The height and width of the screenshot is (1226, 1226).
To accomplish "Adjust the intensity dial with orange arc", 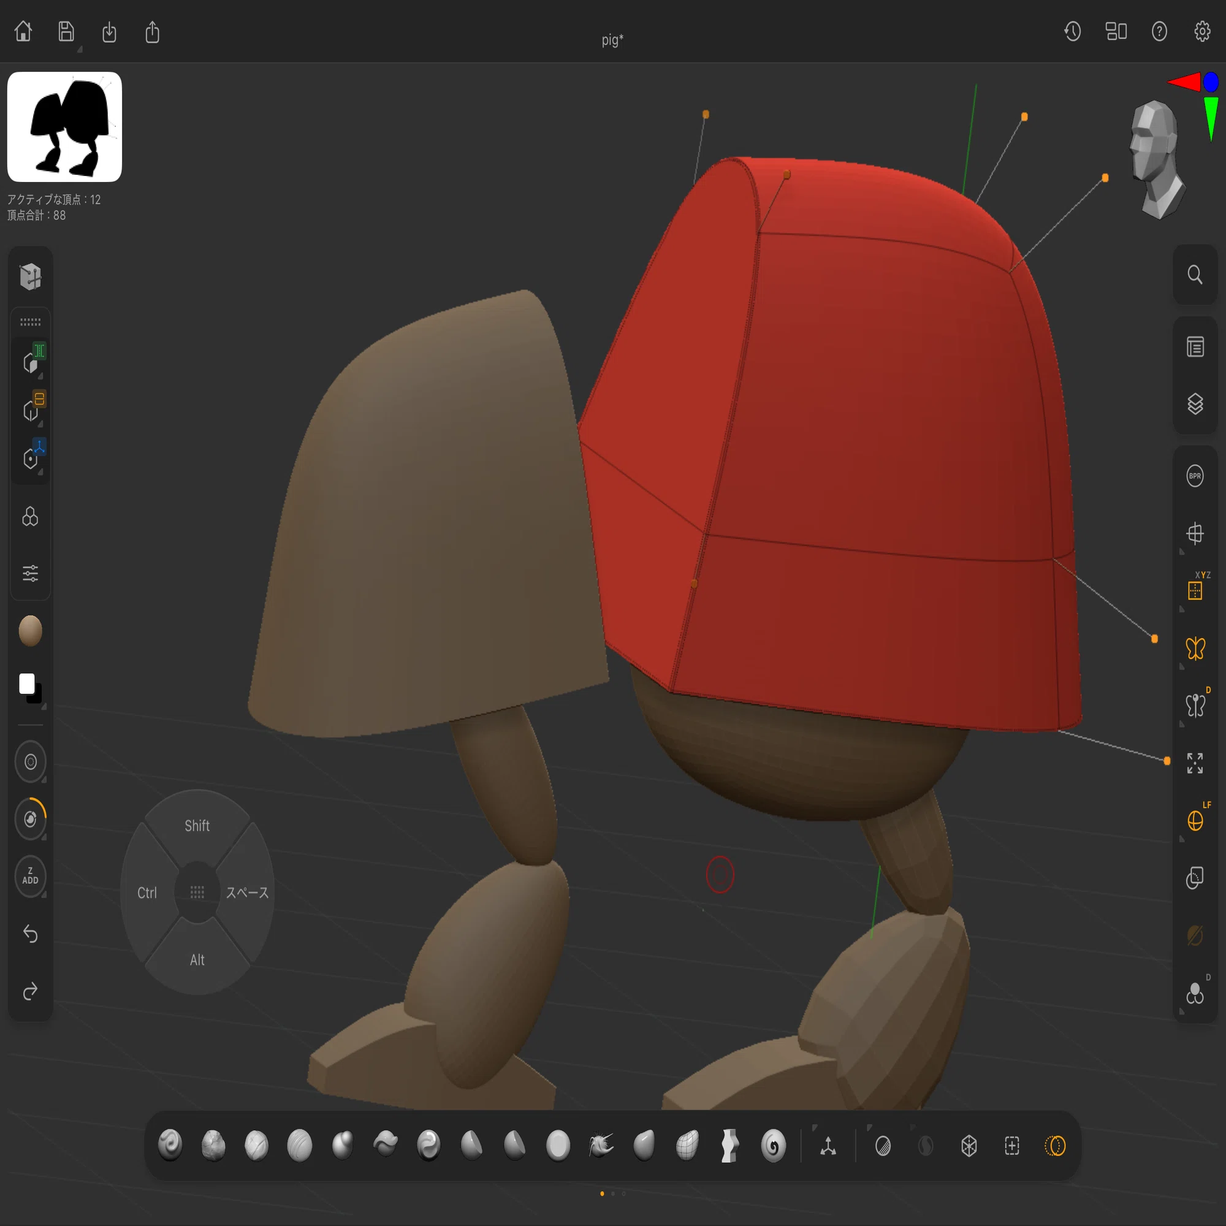I will coord(31,818).
